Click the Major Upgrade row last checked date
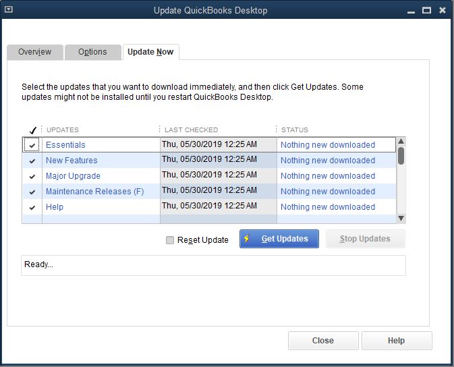This screenshot has width=454, height=367. (x=209, y=175)
